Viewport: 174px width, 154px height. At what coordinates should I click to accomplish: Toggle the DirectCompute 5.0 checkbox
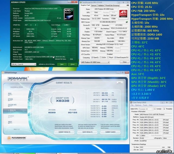[x=115, y=57]
